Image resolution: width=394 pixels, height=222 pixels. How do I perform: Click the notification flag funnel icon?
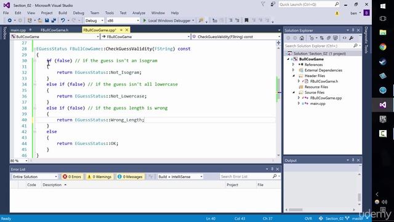pyautogui.click(x=263, y=4)
